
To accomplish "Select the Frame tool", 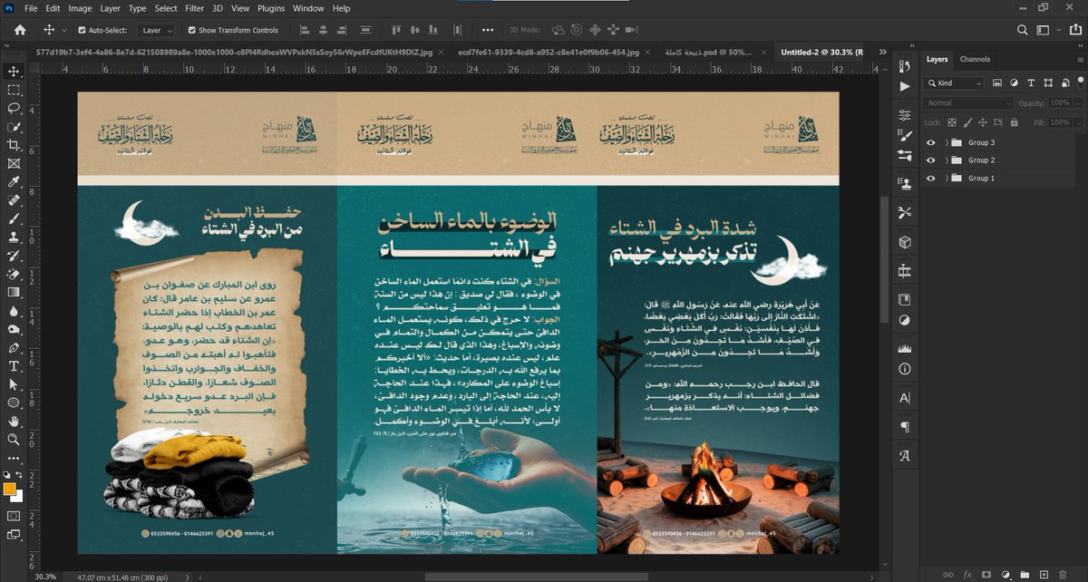I will pos(14,164).
